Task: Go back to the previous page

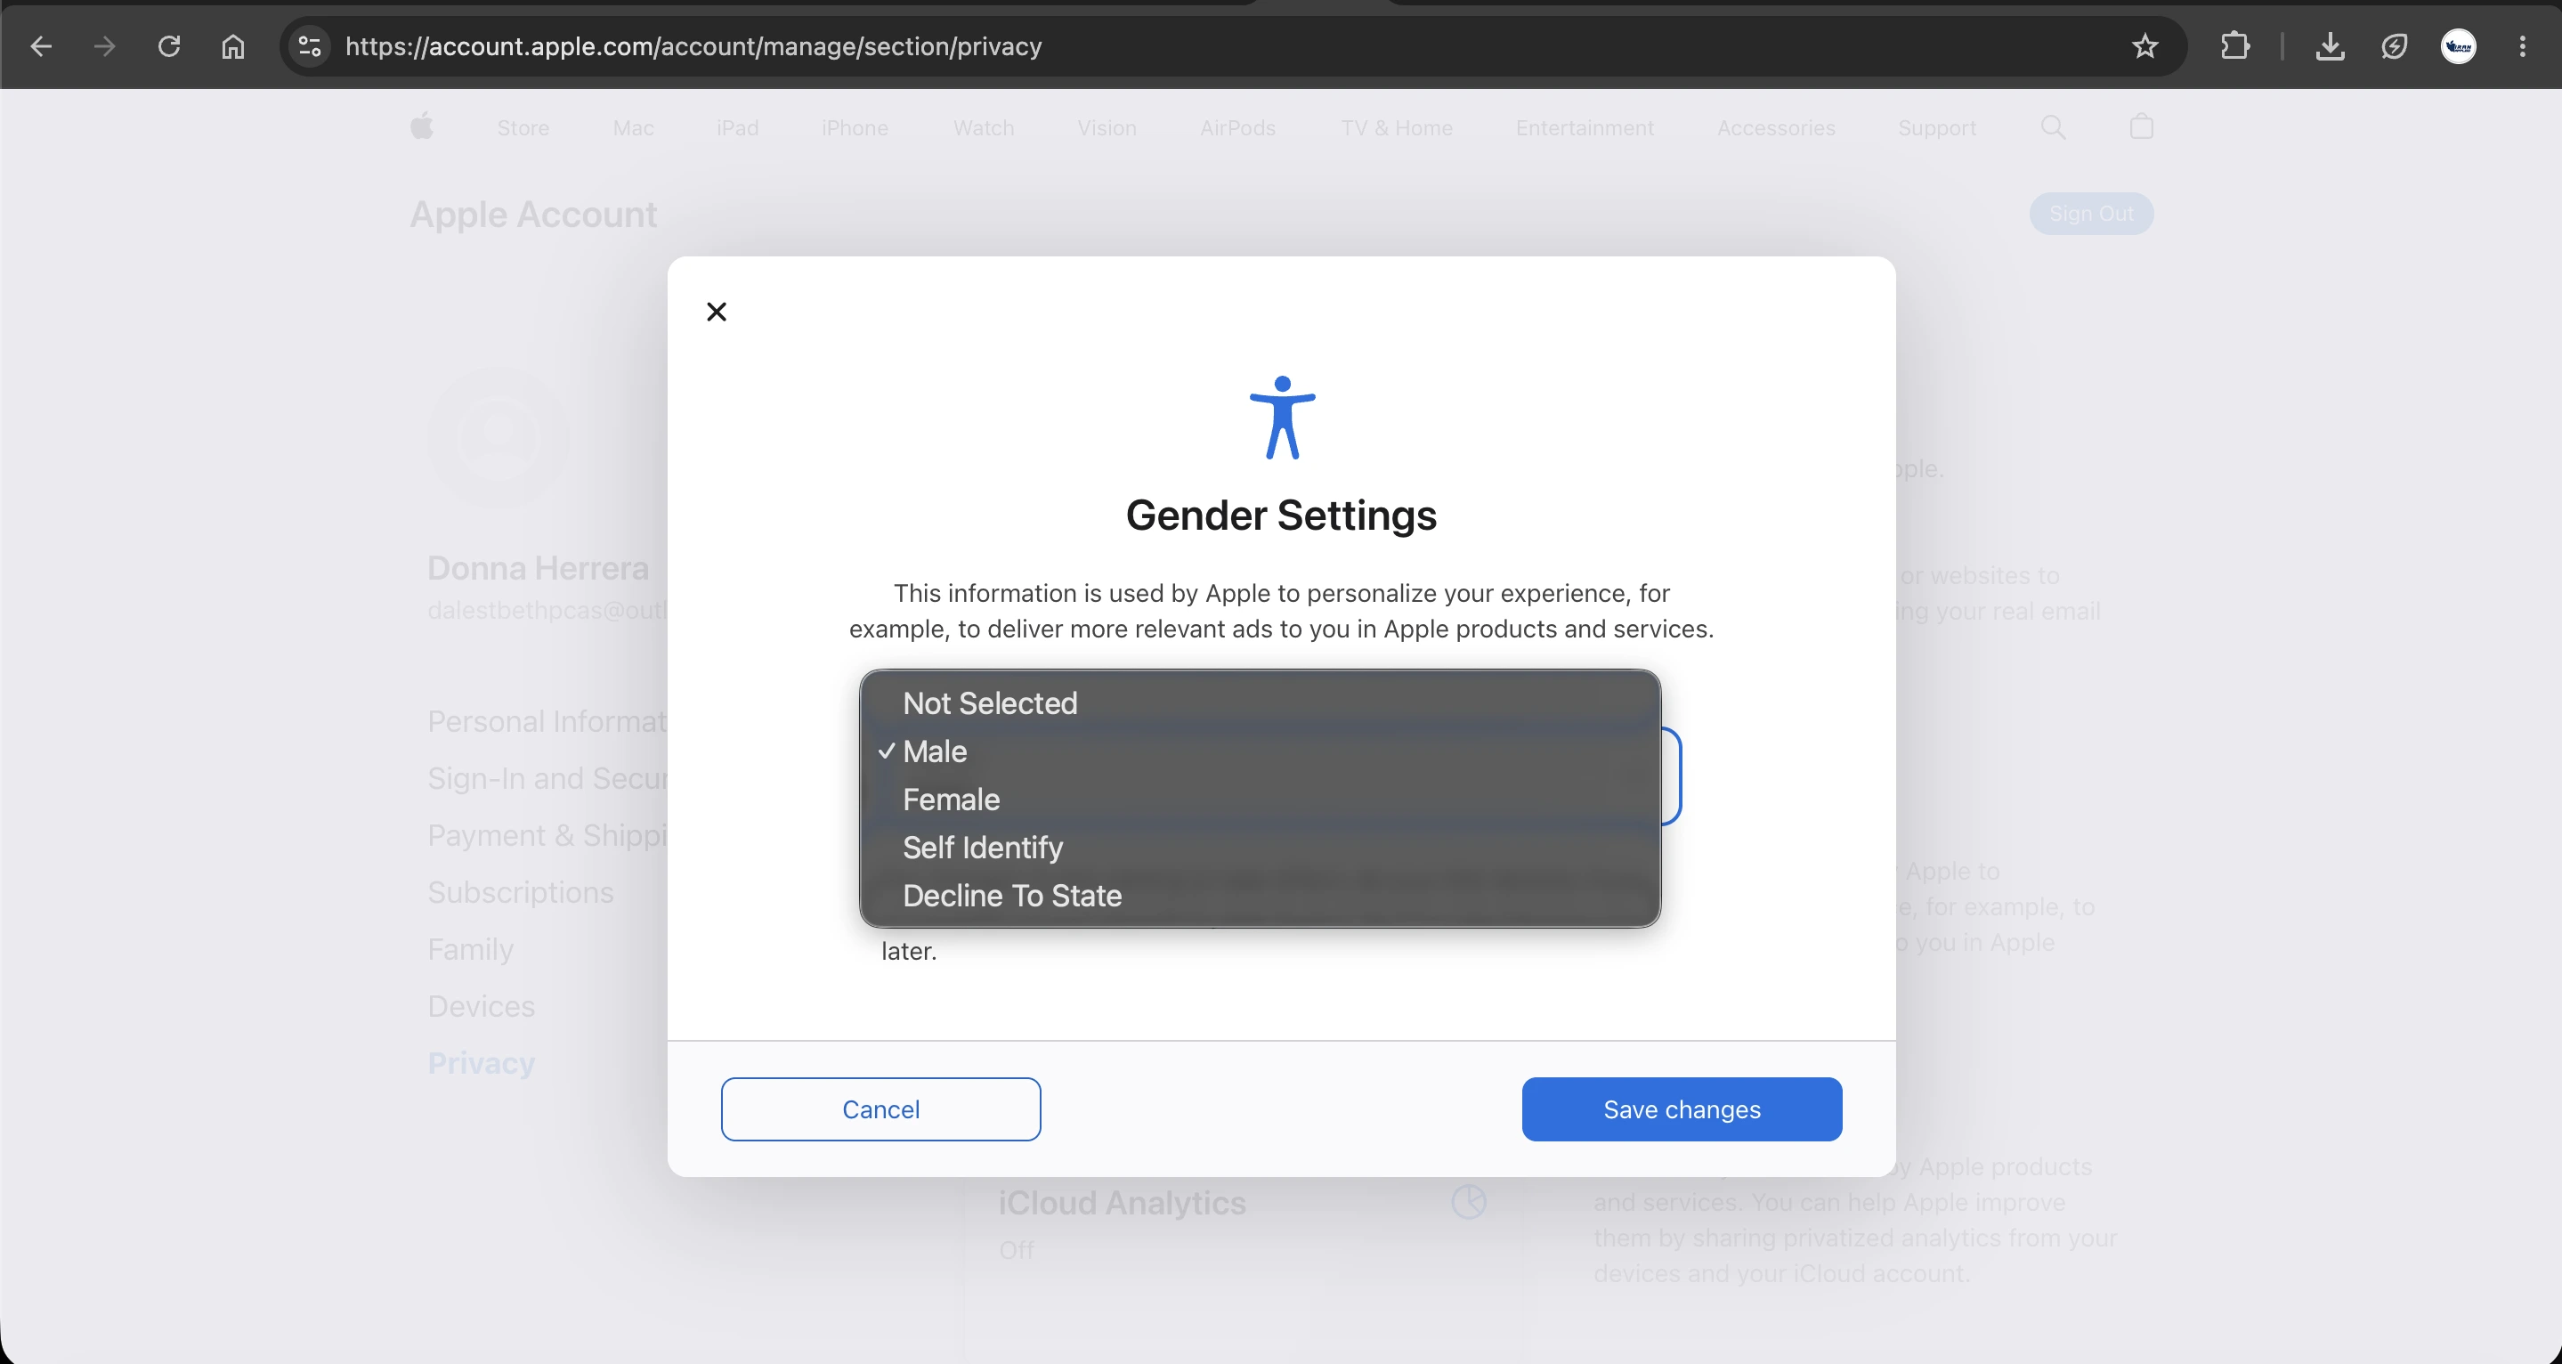Action: pos(41,45)
